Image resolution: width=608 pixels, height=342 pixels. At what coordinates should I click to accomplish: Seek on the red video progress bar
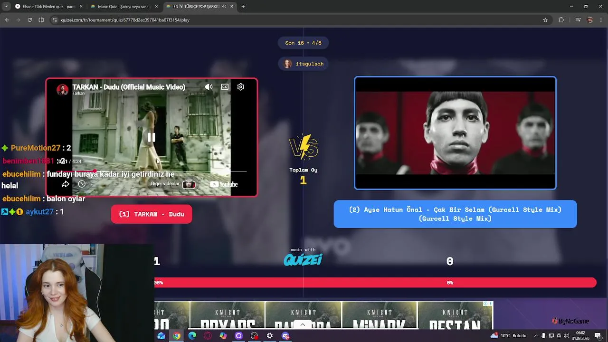point(152,171)
